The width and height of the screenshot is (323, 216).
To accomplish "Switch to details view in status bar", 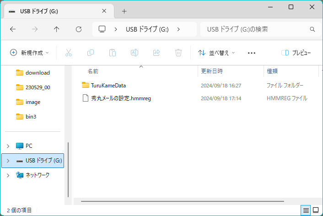I will click(306, 211).
